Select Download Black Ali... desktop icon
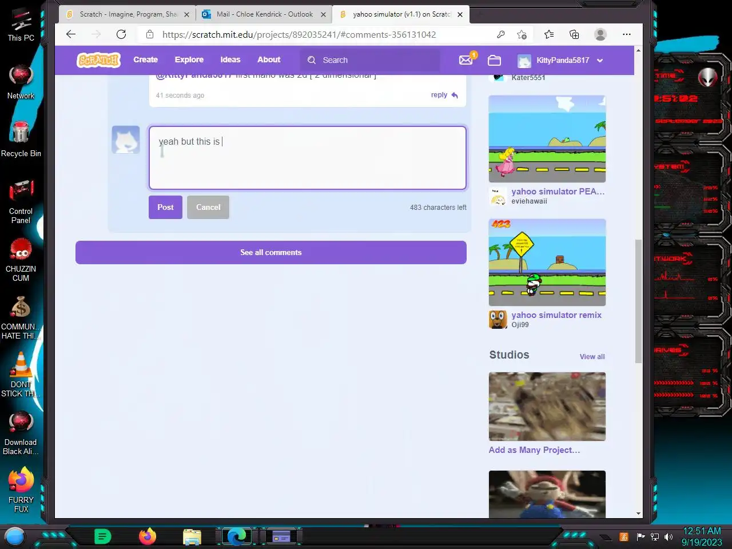This screenshot has width=732, height=549. point(21,433)
